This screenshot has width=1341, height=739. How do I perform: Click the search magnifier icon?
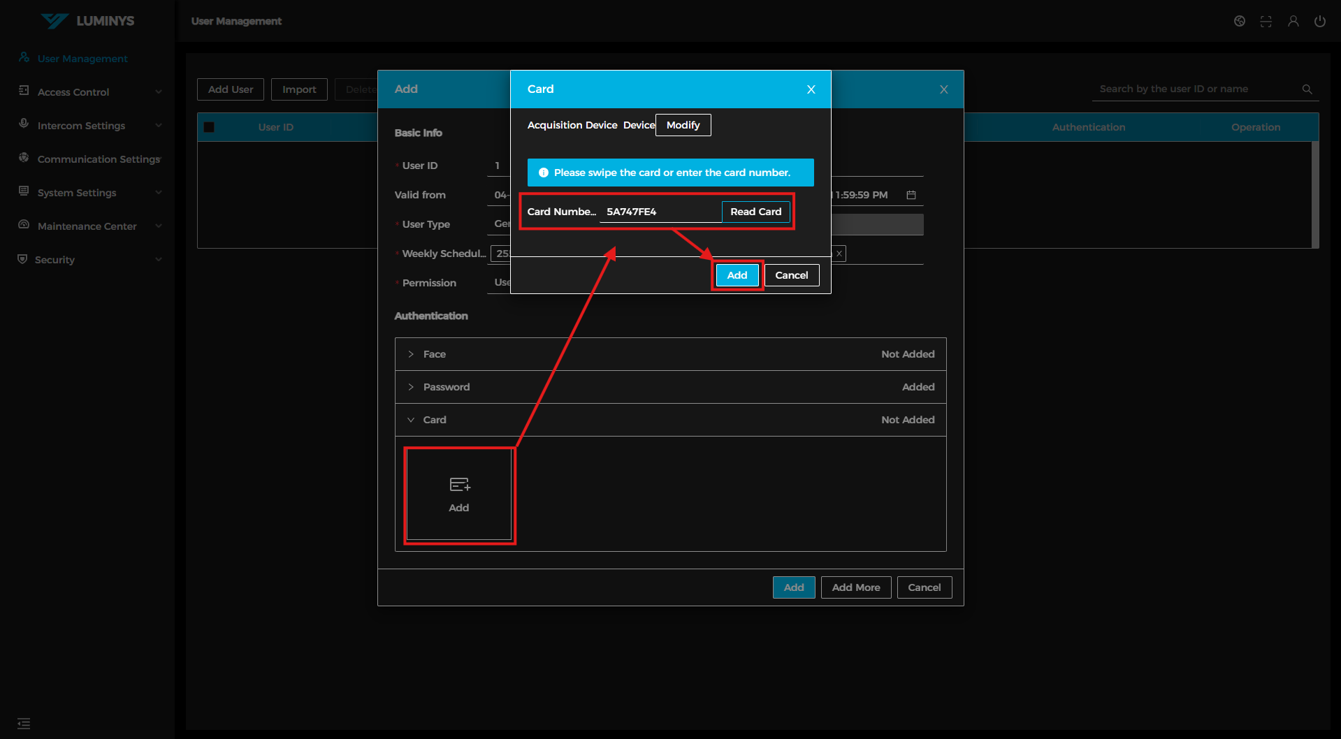(1307, 89)
